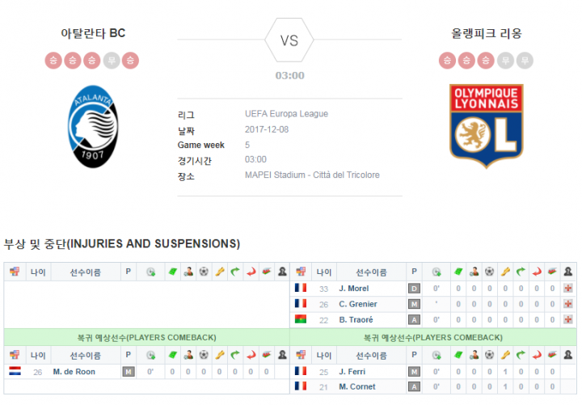This screenshot has width=582, height=405.
Task: Click the Atalanta BC club crest
Action: coord(93,127)
